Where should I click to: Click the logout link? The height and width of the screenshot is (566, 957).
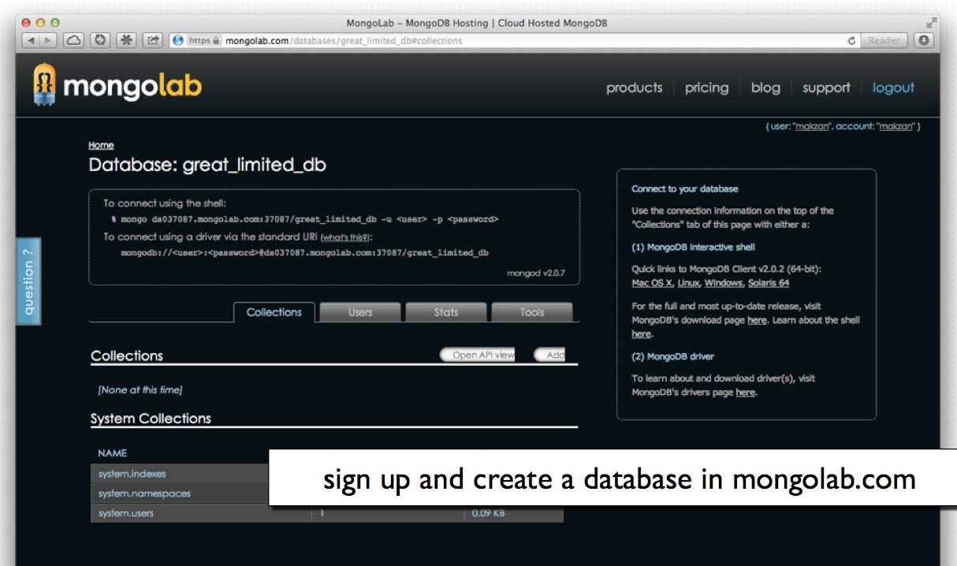click(x=893, y=88)
